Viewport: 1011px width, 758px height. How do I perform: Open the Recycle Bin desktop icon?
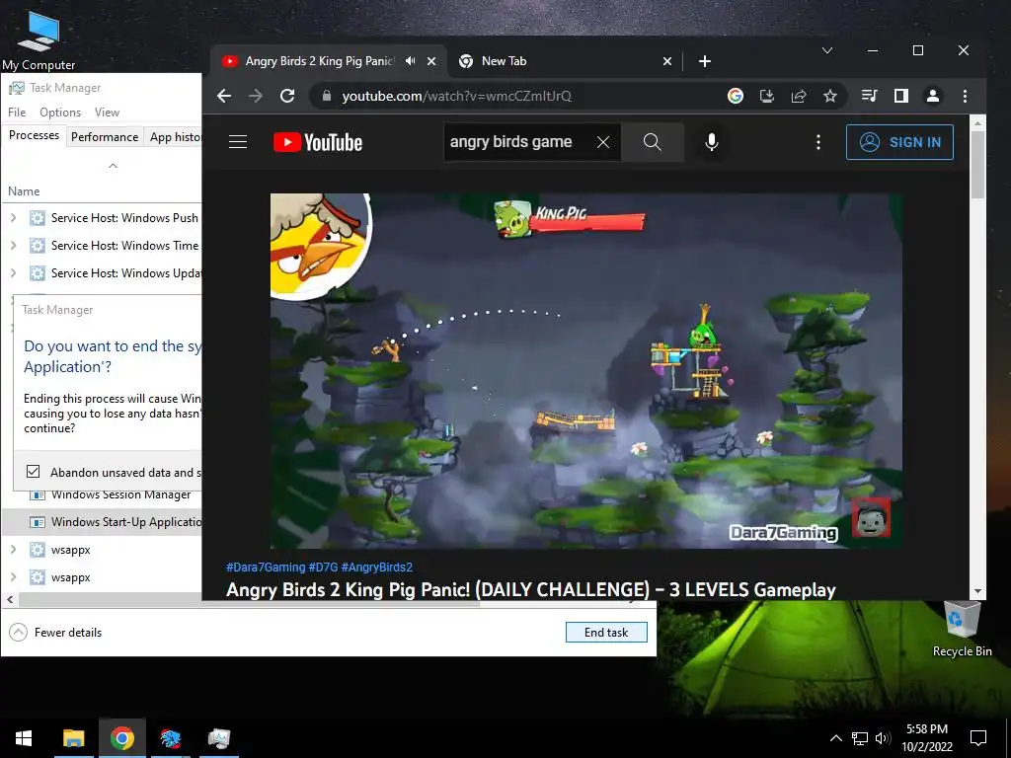(x=962, y=629)
